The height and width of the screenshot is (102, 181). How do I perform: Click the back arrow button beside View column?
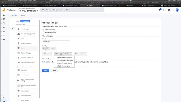13,29
